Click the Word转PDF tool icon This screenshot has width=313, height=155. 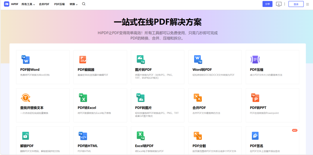198,59
